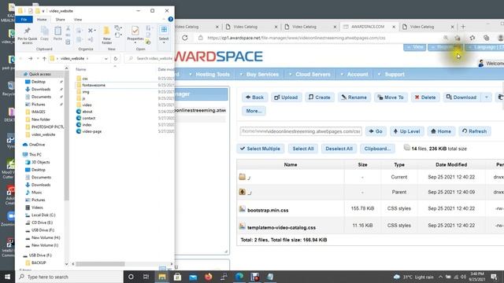
Task: Show hidden system tray icons
Action: (x=440, y=277)
